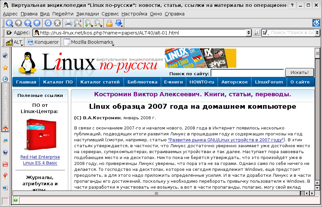Image resolution: width=322 pixels, height=207 pixels.
Task: Open Find in page (magnifier with footprints)
Action: [x=78, y=23]
